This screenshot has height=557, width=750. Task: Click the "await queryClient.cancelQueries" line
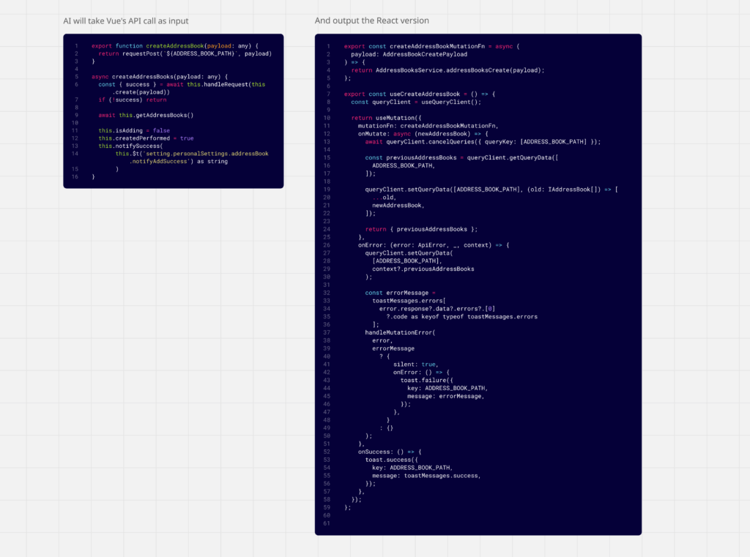click(483, 141)
